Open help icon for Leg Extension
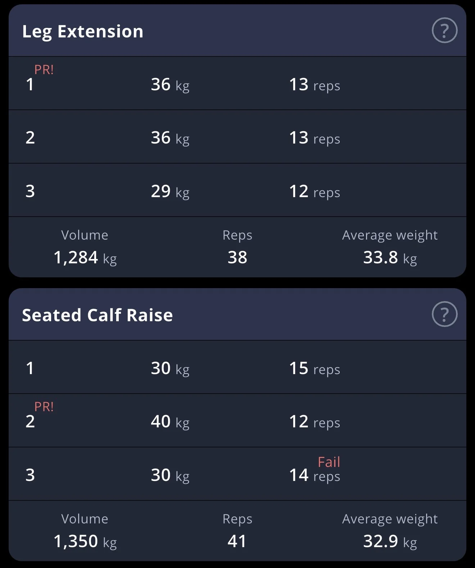The width and height of the screenshot is (475, 568). click(444, 31)
